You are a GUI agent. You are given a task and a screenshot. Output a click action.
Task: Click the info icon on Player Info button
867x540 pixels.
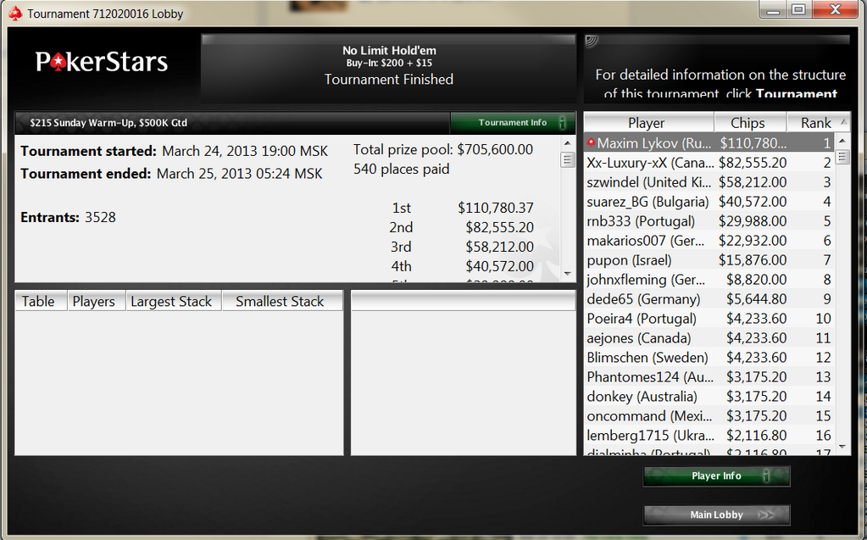pos(766,476)
